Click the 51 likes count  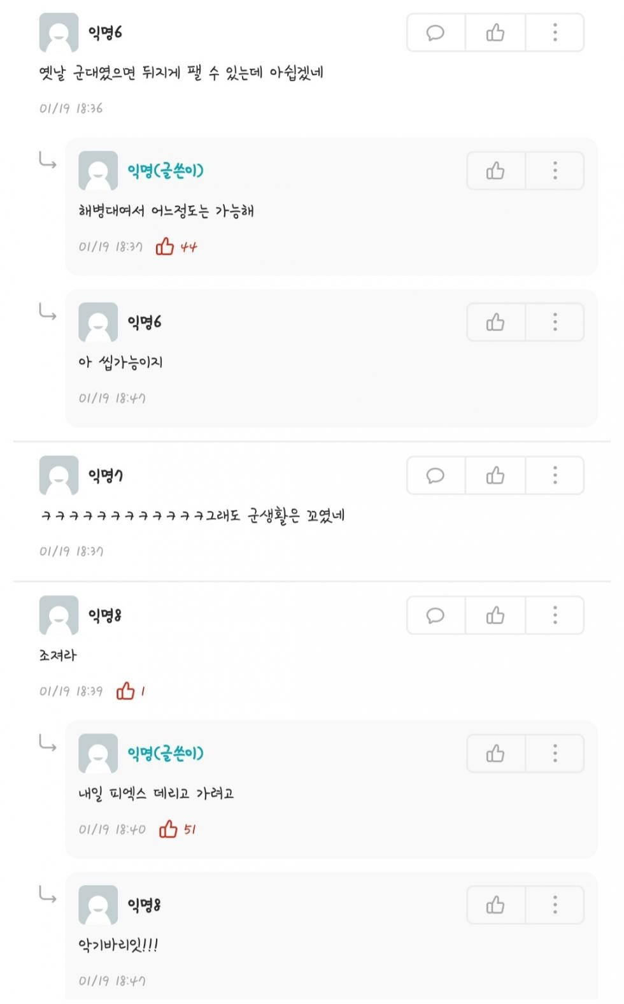[x=190, y=829]
